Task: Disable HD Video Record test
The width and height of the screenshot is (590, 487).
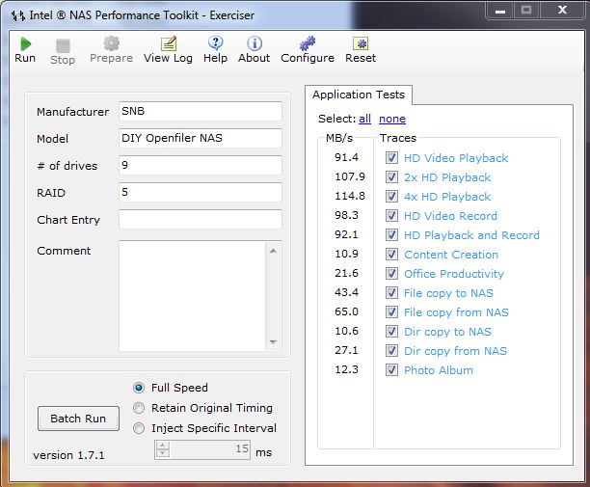Action: (391, 216)
